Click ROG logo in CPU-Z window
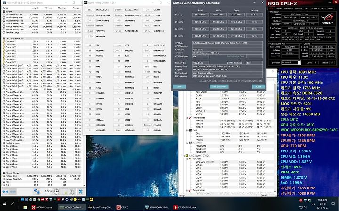Viewport: 339px width, 211px height. click(327, 18)
